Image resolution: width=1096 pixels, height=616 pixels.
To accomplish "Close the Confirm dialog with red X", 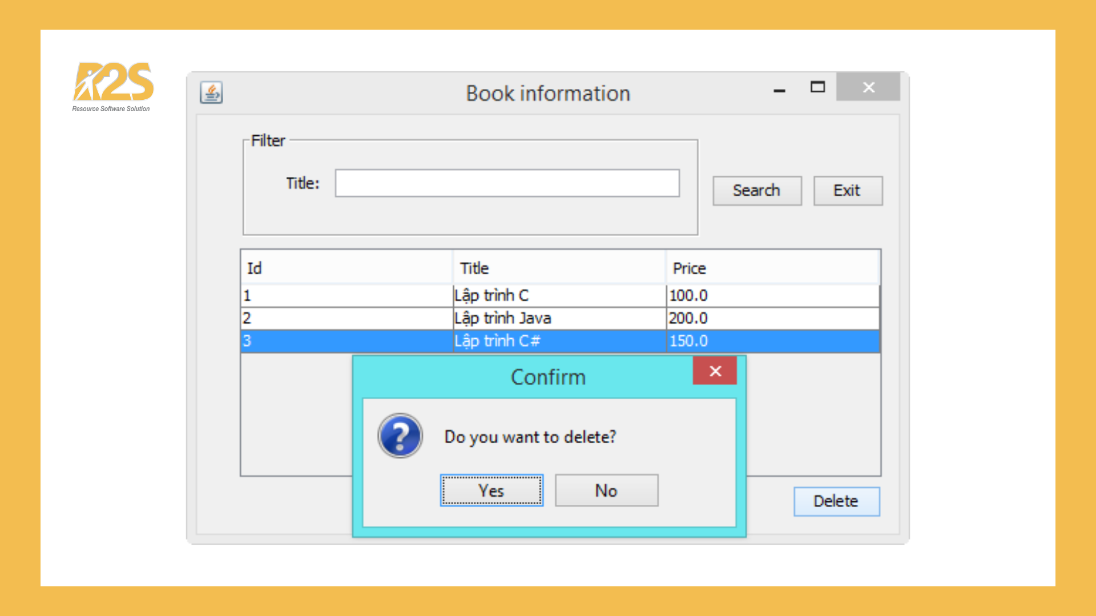I will [715, 371].
